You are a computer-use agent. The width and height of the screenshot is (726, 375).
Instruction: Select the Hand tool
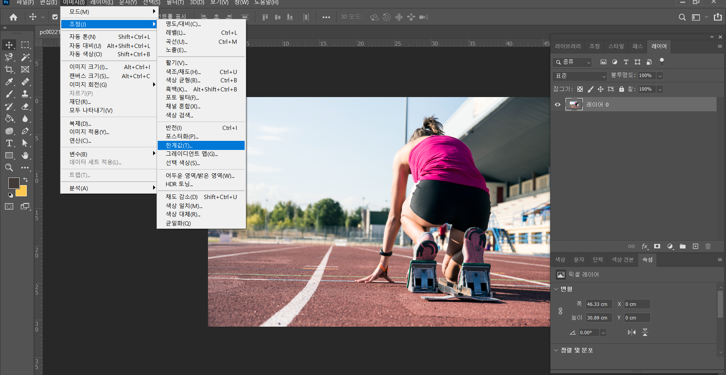[25, 156]
